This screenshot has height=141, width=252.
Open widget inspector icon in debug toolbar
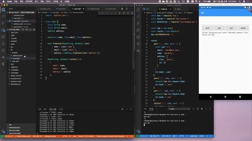tap(132, 13)
